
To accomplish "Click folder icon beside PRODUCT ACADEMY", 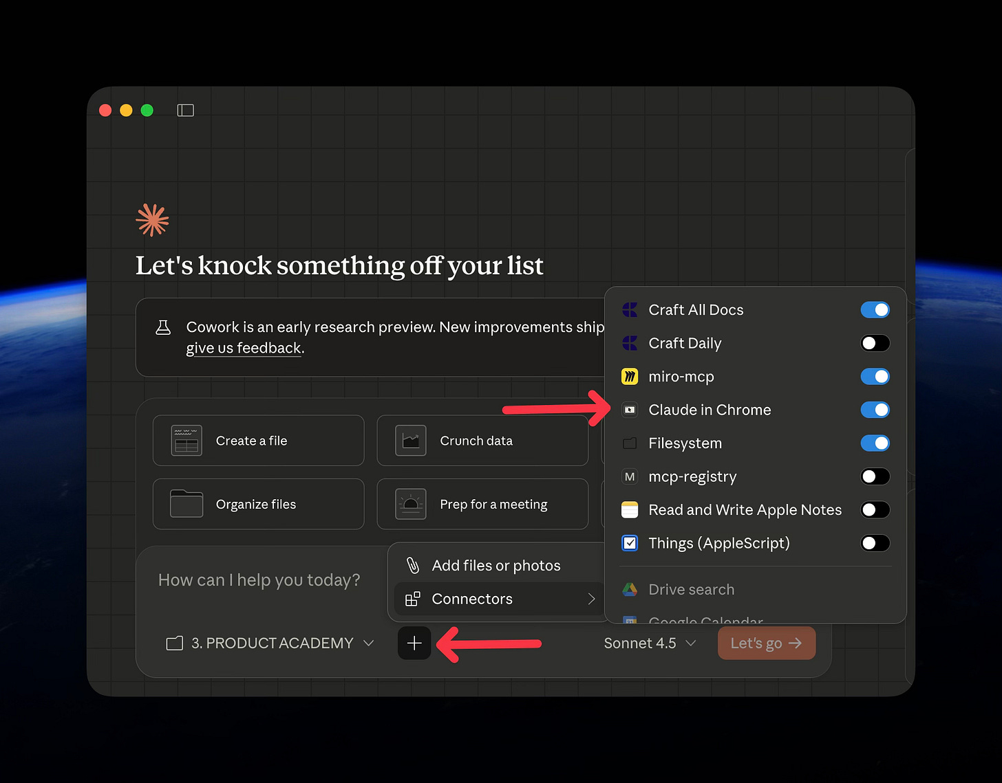I will click(x=175, y=643).
